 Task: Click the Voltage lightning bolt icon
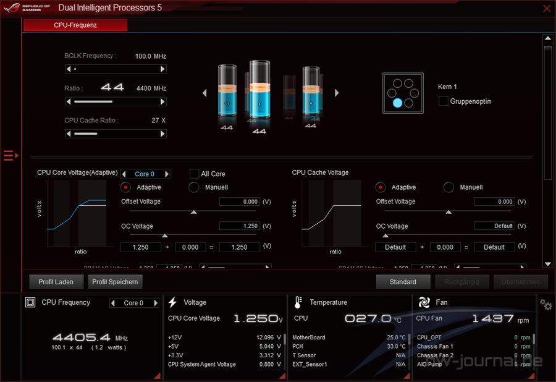click(173, 302)
